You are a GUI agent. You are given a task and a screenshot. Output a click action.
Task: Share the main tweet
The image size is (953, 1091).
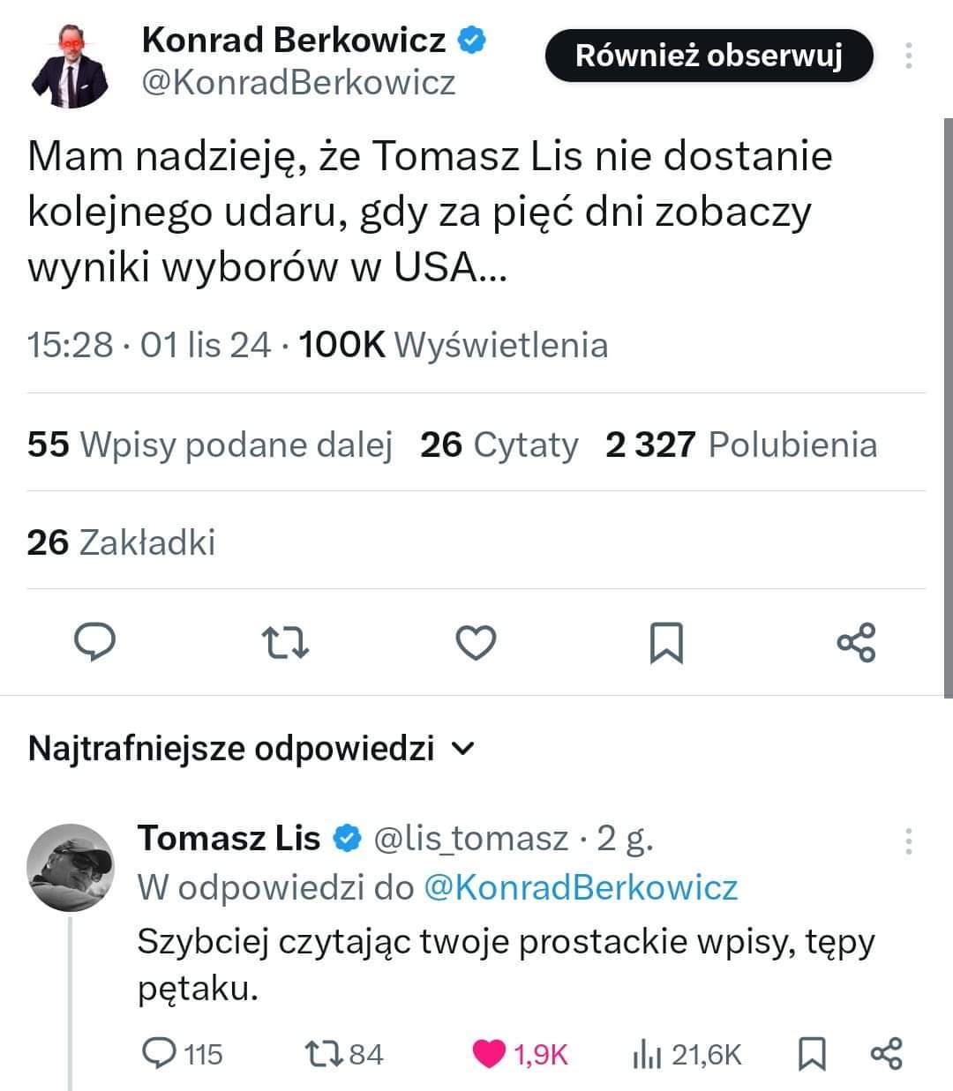[x=856, y=643]
